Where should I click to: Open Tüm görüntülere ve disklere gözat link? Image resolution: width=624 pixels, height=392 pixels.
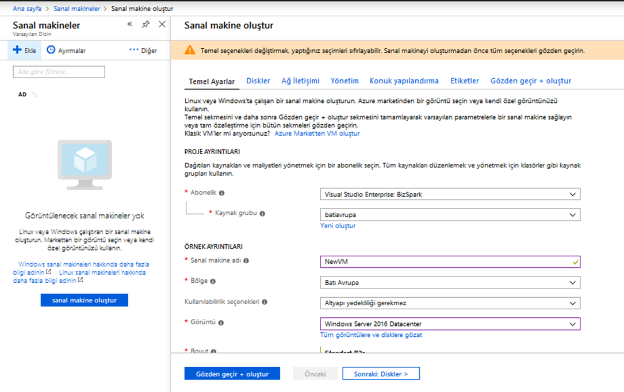coord(371,335)
